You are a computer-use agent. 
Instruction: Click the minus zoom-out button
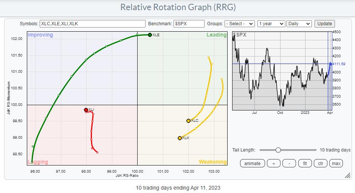[x=289, y=163]
